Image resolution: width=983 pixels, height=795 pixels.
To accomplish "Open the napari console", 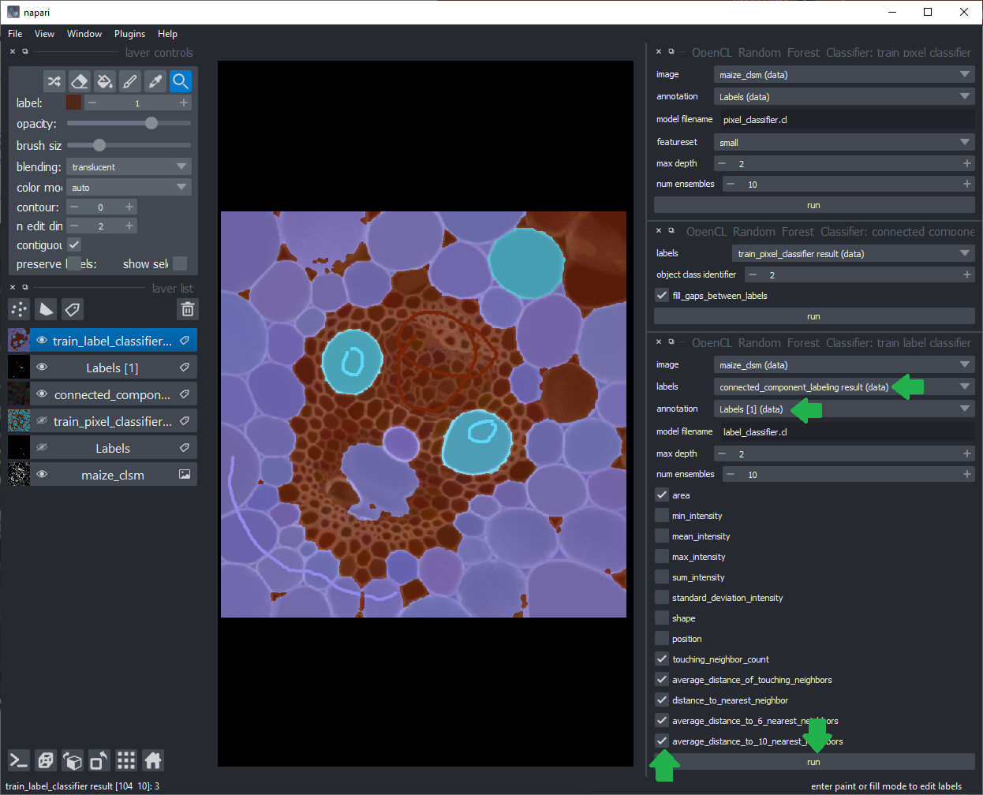I will (19, 760).
